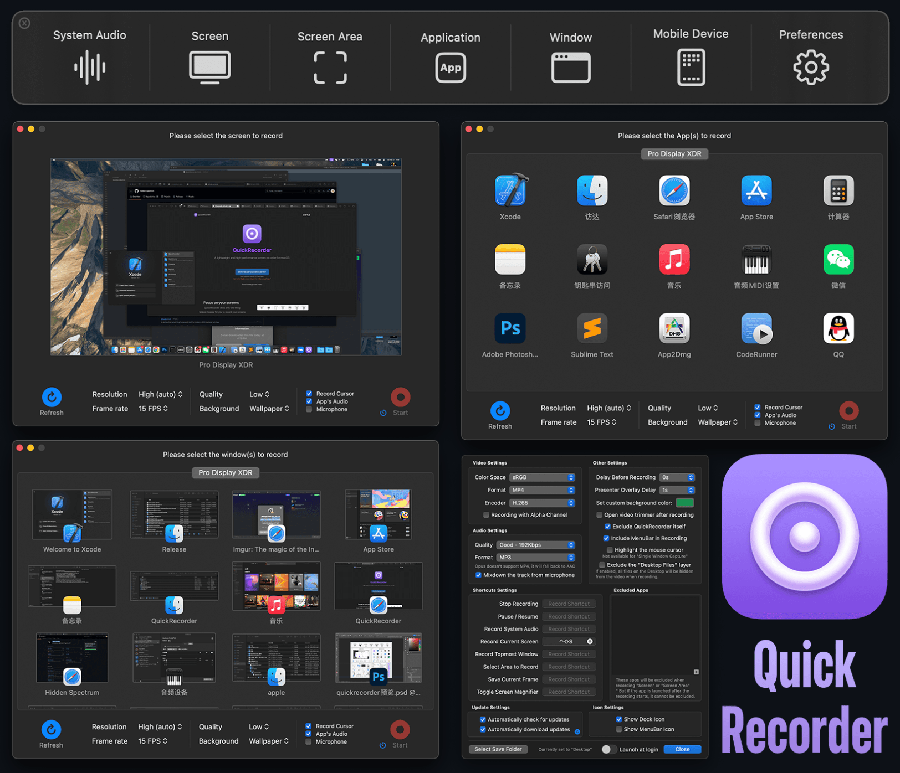
Task: Open the video Format MP4 dropdown
Action: click(543, 490)
